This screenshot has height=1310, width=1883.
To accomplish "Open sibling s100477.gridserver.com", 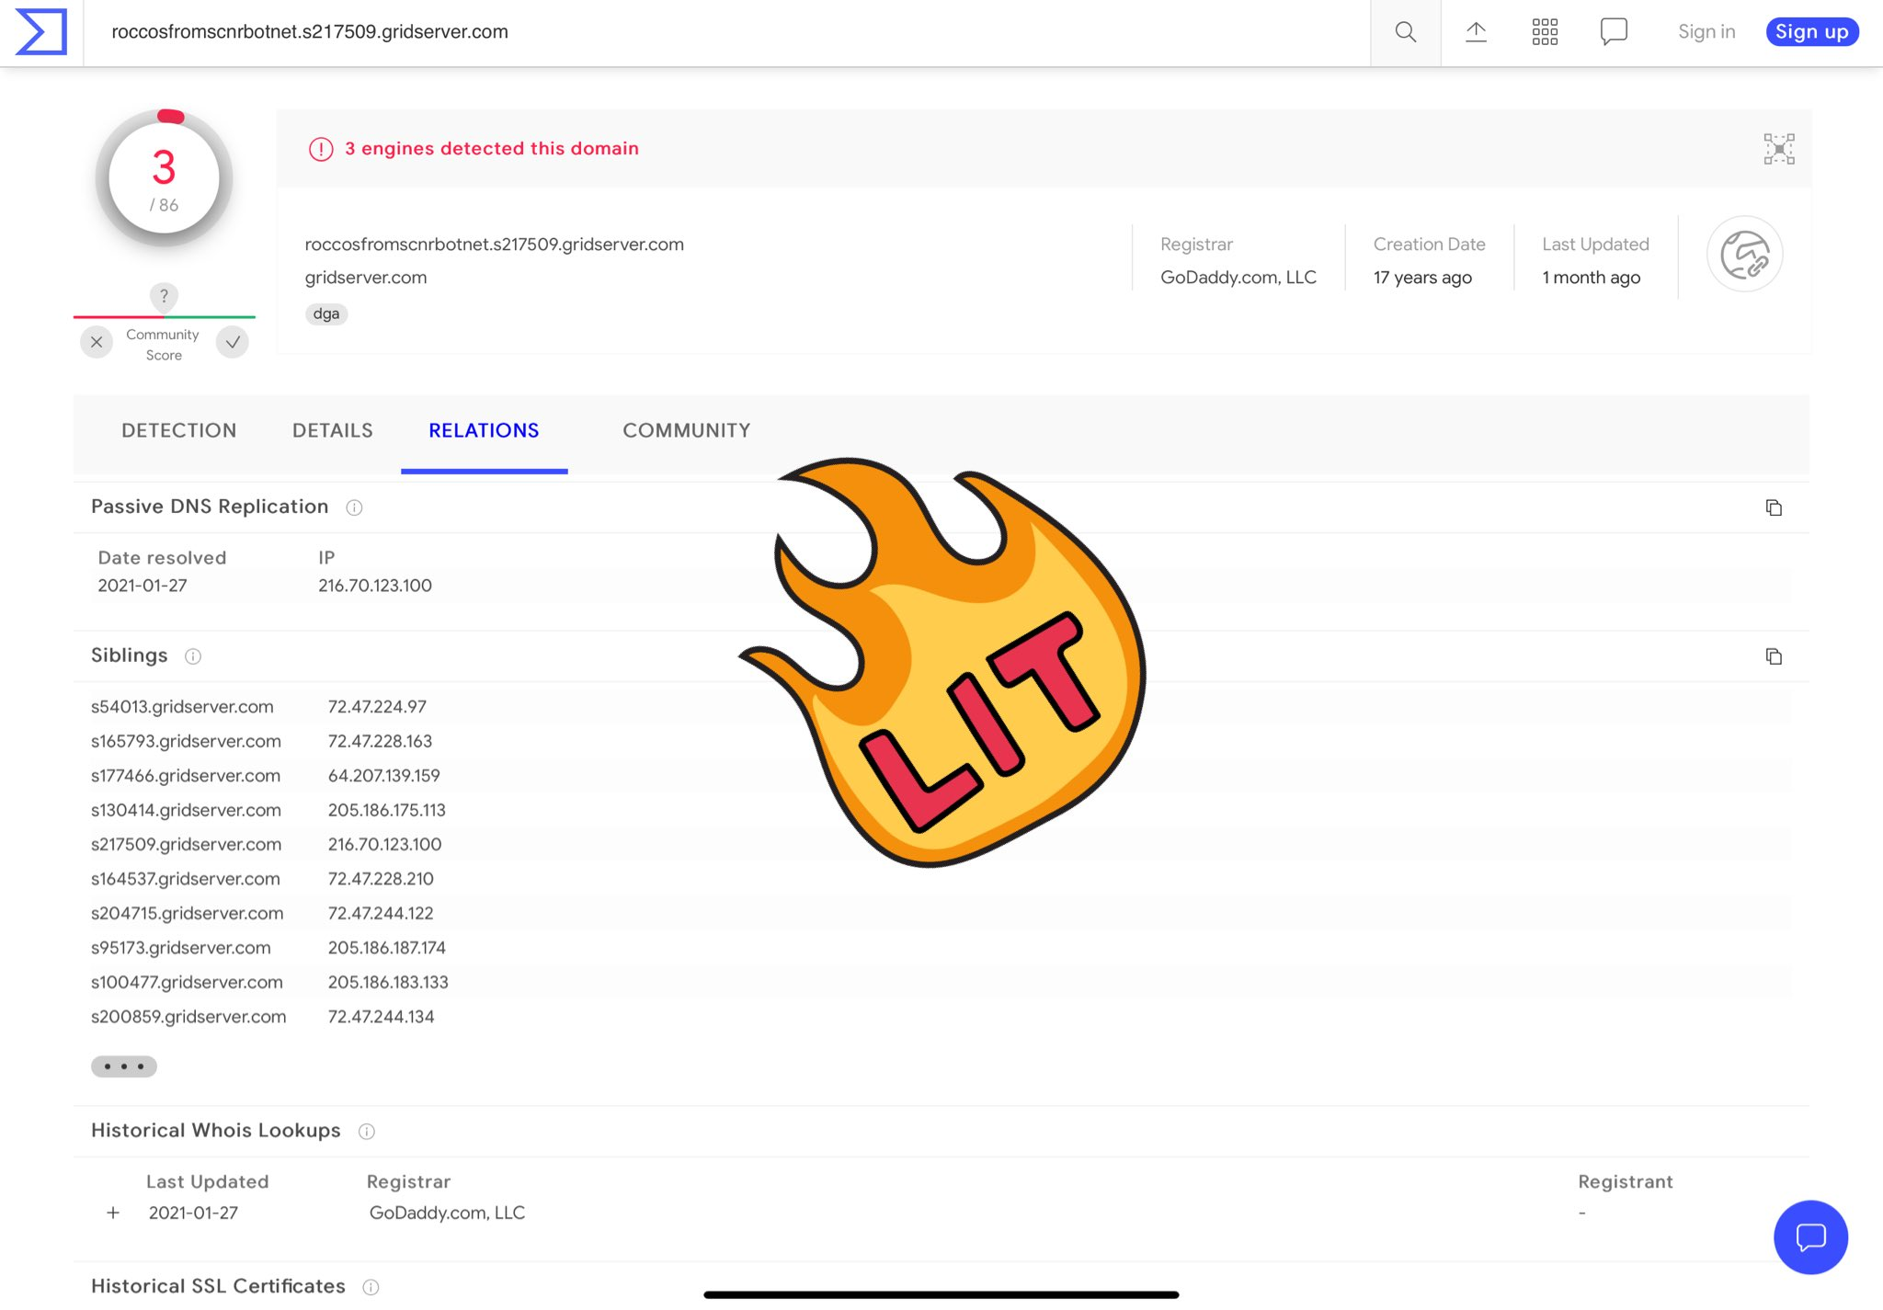I will [187, 982].
